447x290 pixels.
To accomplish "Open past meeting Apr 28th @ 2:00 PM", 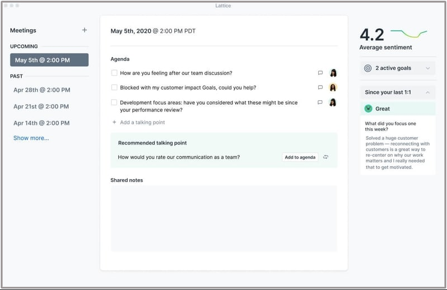I will 42,90.
